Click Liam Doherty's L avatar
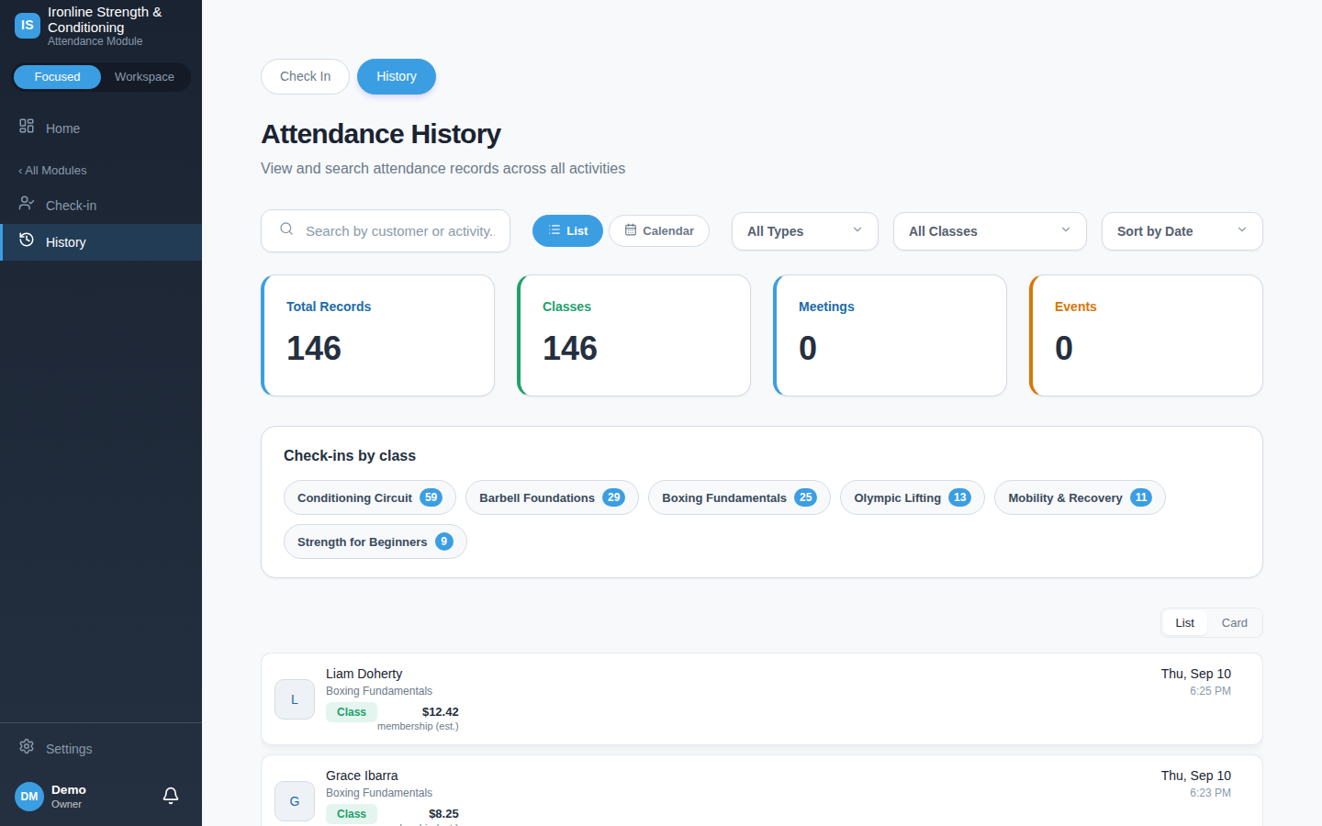 click(295, 699)
